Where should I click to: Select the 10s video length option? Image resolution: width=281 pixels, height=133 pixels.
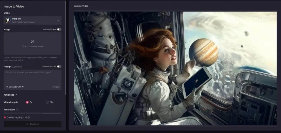48,102
